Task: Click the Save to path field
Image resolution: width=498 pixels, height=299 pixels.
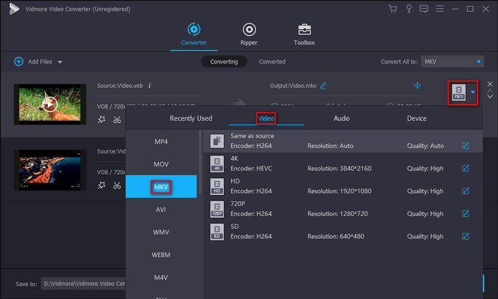Action: coord(84,284)
